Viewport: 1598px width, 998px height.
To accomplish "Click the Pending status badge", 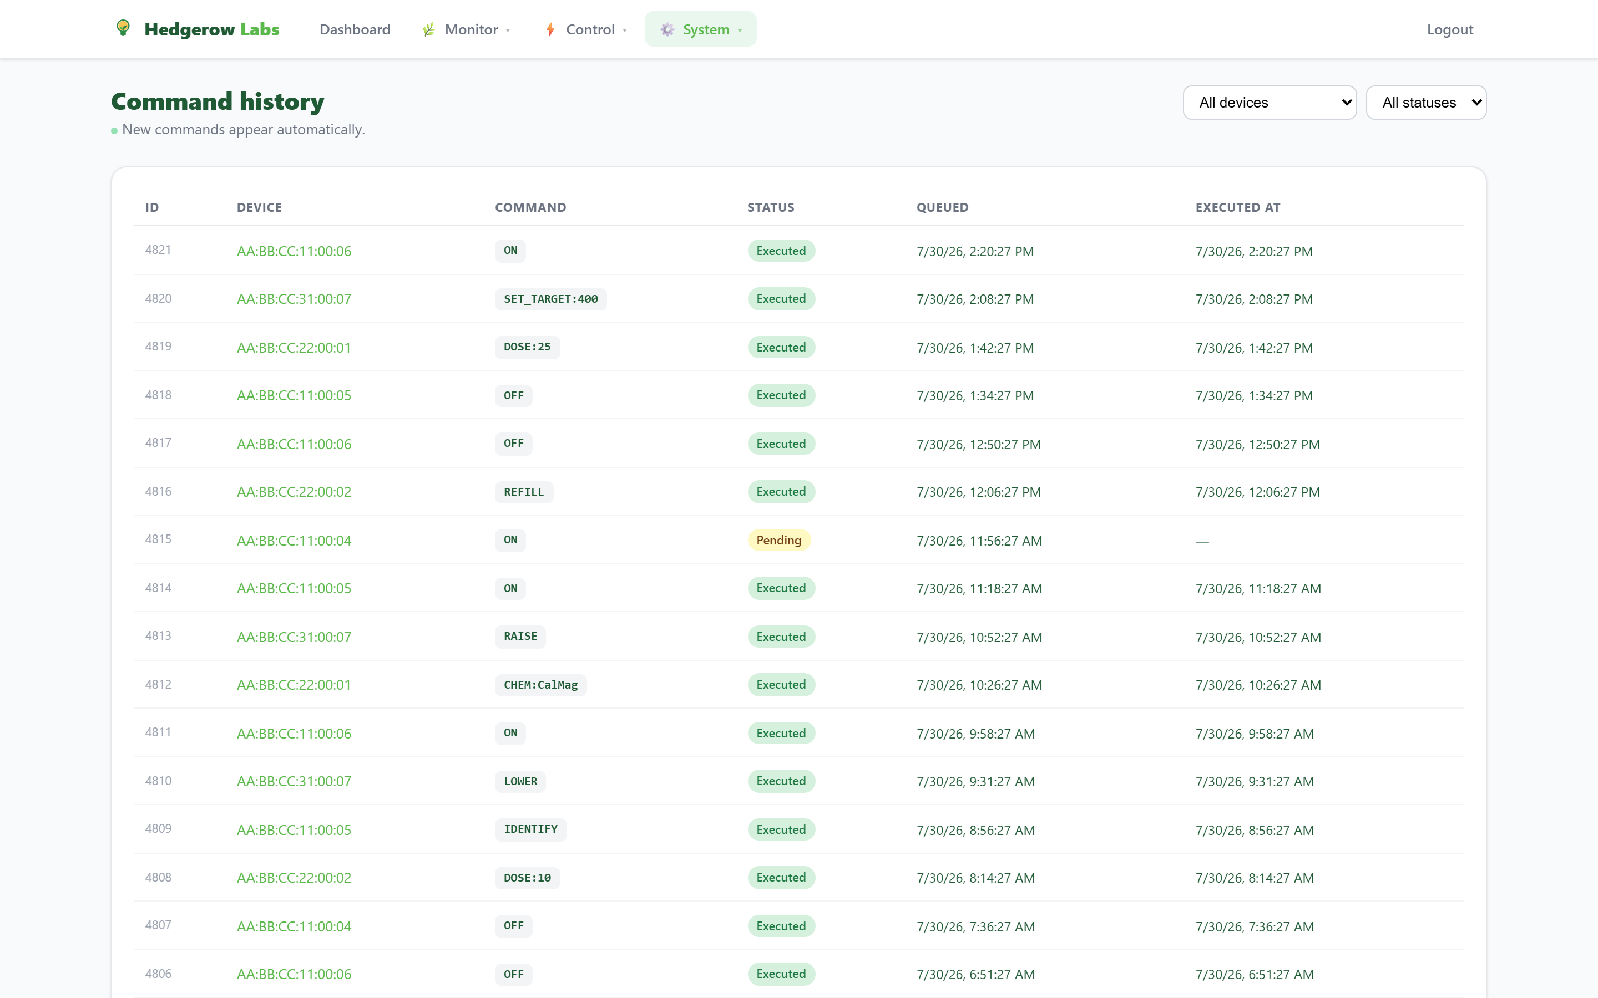I will (x=778, y=540).
